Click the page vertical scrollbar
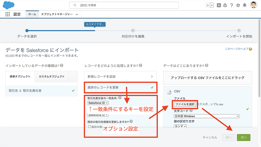 click(x=259, y=58)
